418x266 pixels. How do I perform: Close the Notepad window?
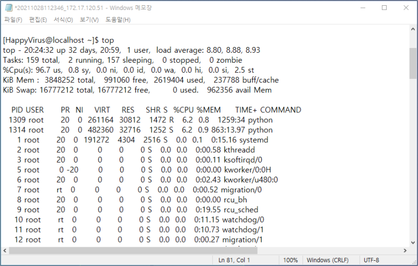click(x=406, y=8)
